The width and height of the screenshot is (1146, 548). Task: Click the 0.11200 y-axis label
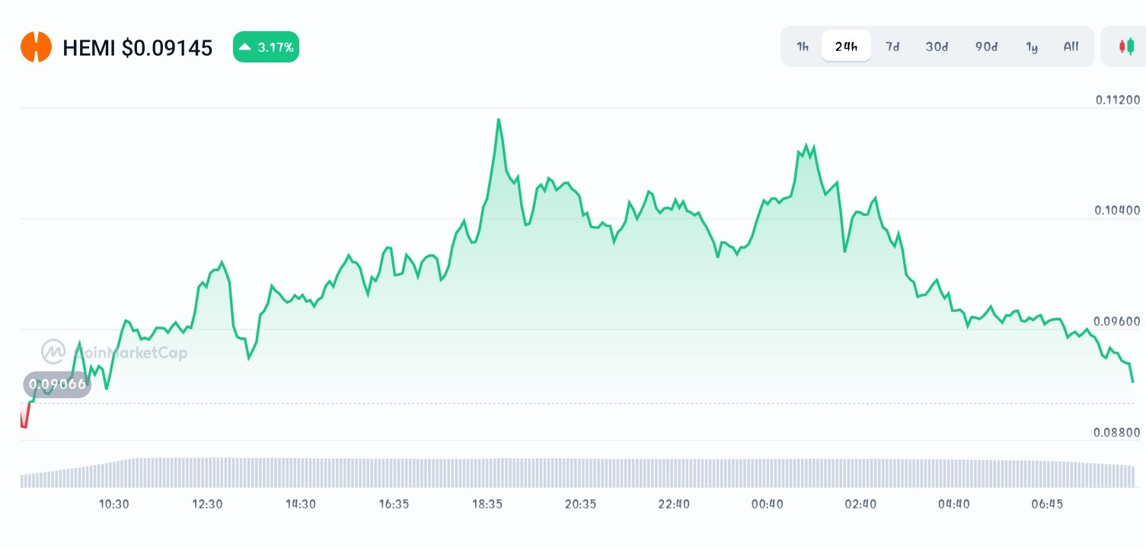[x=1118, y=100]
